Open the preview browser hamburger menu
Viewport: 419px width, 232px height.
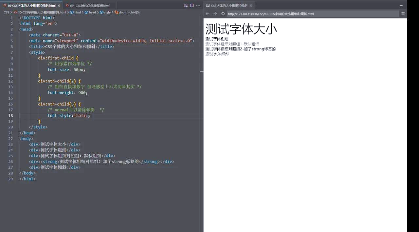(x=403, y=14)
